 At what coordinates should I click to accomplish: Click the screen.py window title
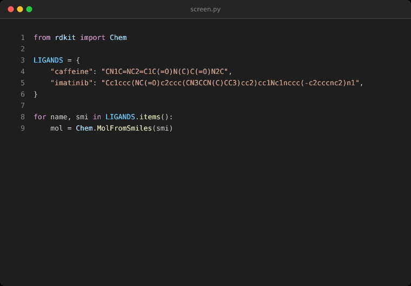click(x=205, y=9)
